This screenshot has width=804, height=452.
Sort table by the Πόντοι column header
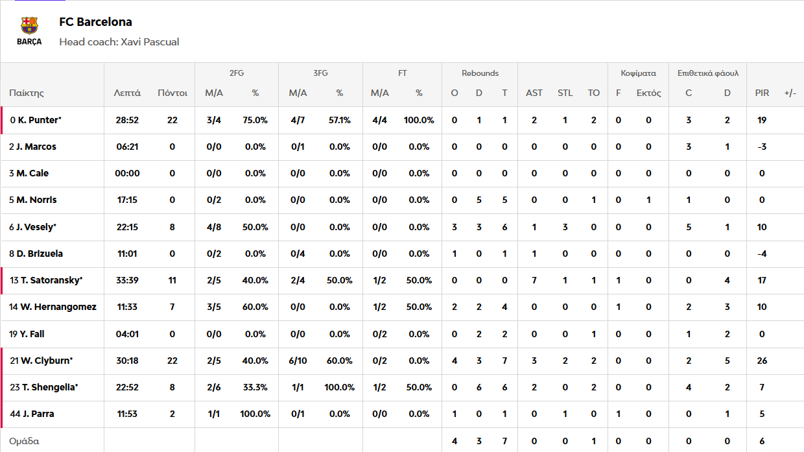pos(172,93)
